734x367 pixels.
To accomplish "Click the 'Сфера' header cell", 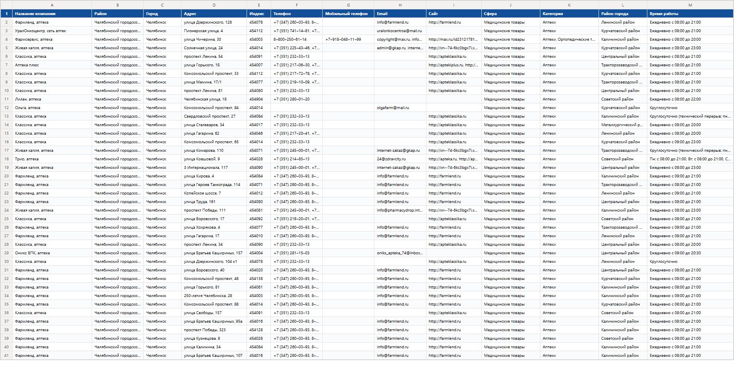I will click(x=511, y=14).
